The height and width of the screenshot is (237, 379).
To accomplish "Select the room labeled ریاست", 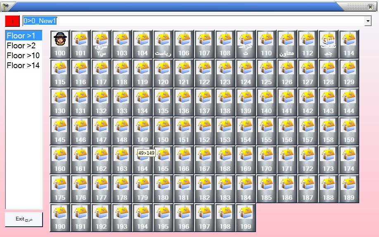I will tap(163, 44).
